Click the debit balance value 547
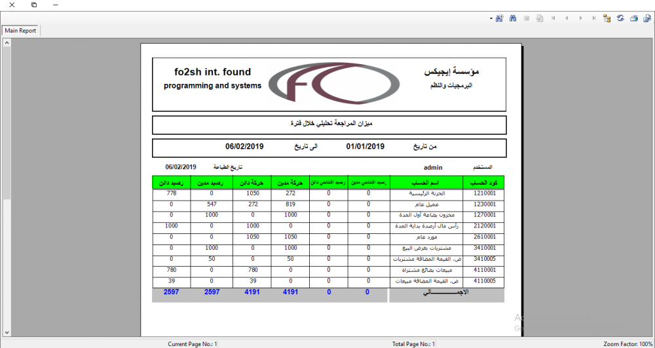Image resolution: width=655 pixels, height=348 pixels. tap(212, 204)
